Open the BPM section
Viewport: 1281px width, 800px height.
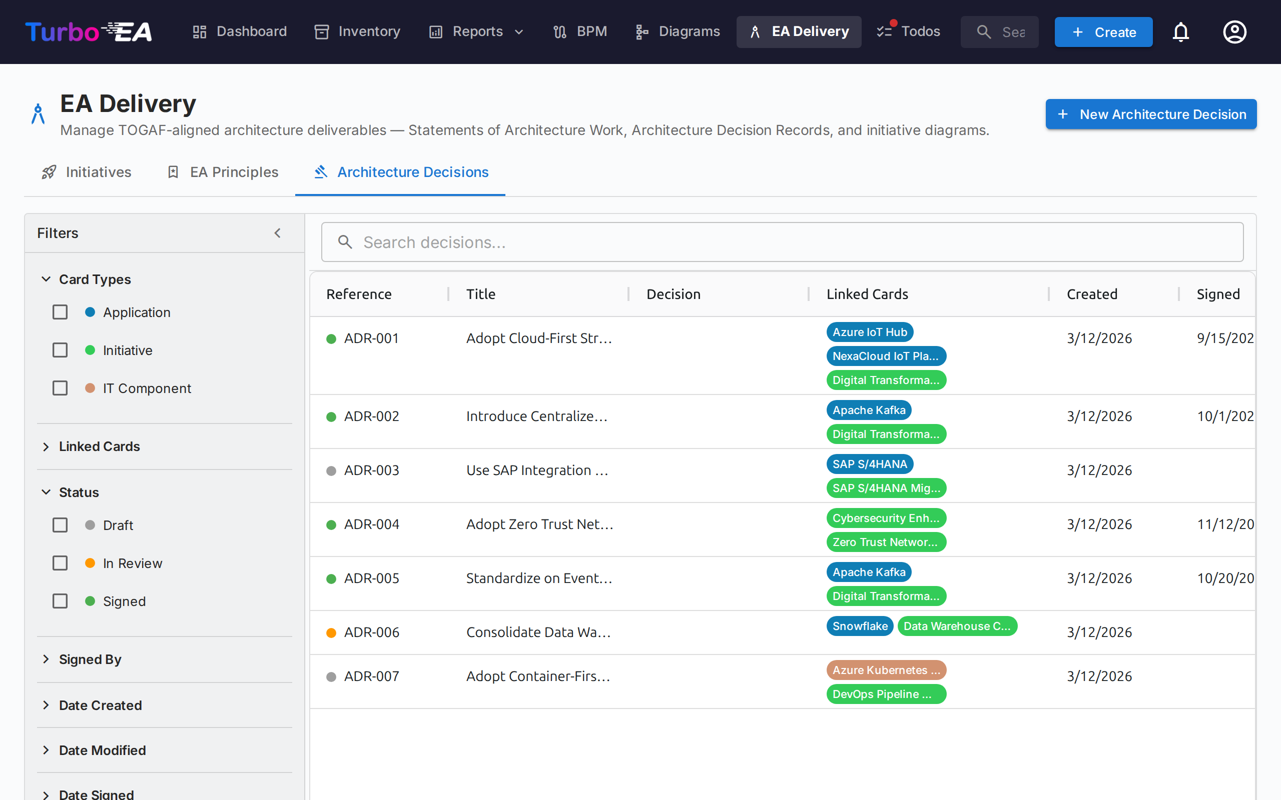tap(580, 31)
